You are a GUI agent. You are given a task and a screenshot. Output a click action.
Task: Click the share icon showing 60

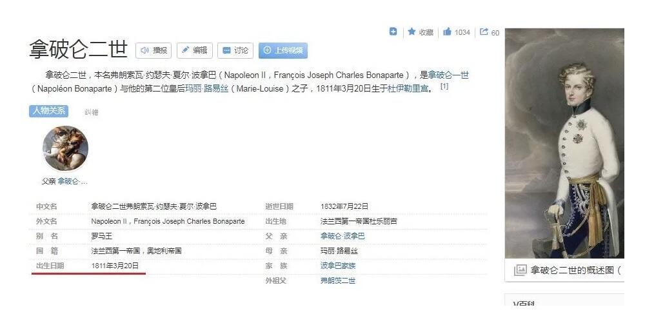pyautogui.click(x=484, y=32)
